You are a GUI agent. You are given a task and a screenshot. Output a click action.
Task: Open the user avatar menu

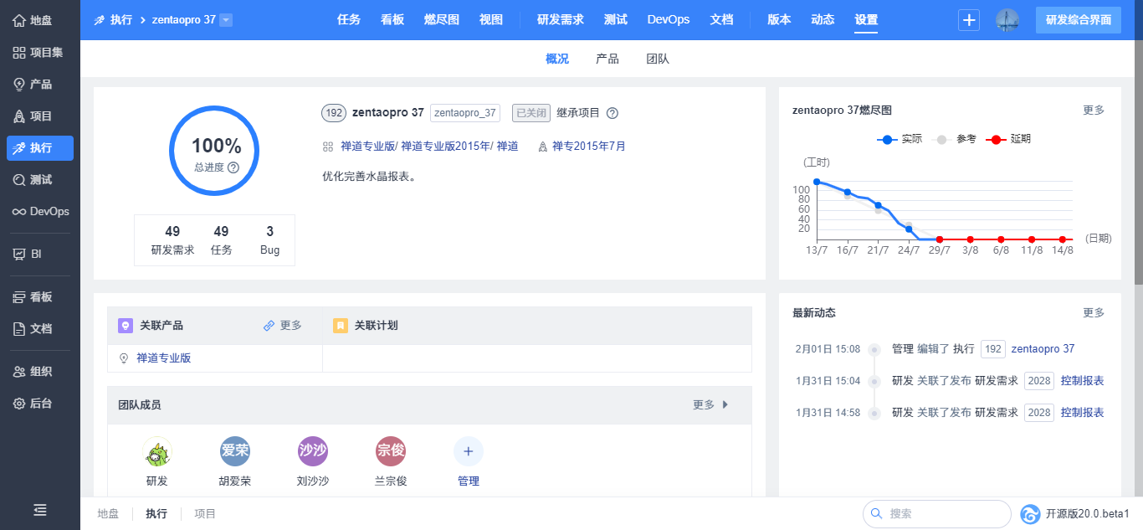(1007, 20)
